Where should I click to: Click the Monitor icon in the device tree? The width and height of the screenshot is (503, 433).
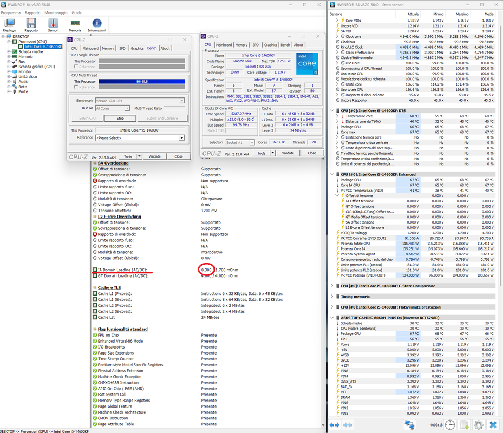tap(15, 71)
